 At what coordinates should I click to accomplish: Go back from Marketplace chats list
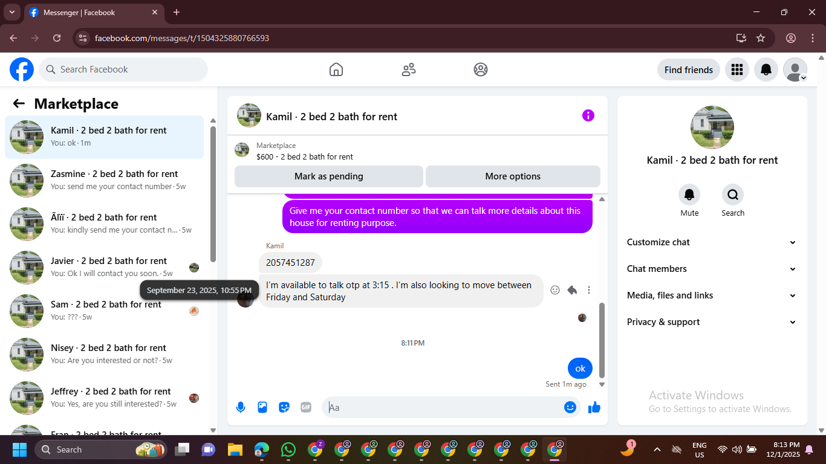[19, 104]
